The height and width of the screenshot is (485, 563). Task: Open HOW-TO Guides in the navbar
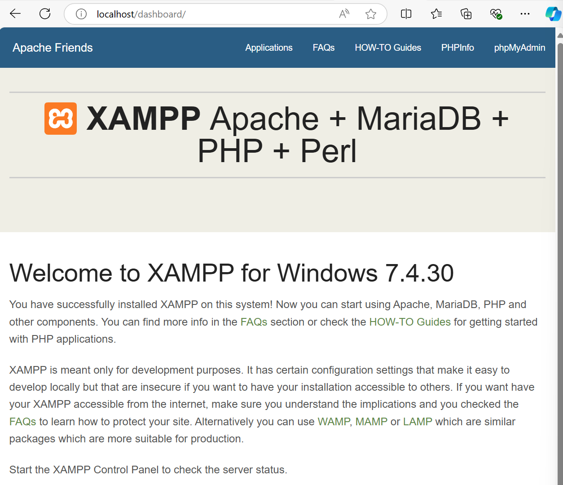tap(388, 48)
